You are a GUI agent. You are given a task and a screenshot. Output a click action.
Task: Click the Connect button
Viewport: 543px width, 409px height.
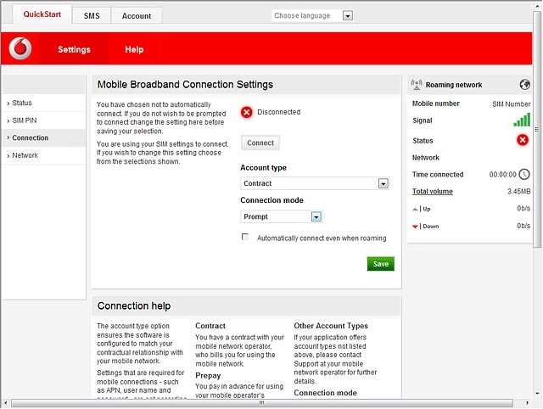260,143
